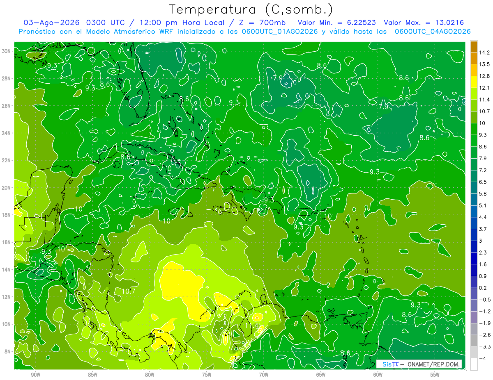Viewport: 493px width, 380px height.
Task: Click the "2.3" colorbar legend value
Action: [x=483, y=253]
